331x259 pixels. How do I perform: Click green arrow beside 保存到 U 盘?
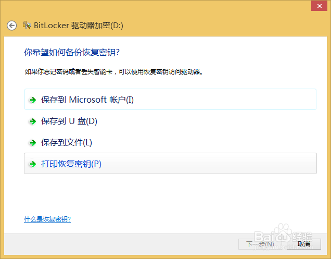click(x=32, y=121)
